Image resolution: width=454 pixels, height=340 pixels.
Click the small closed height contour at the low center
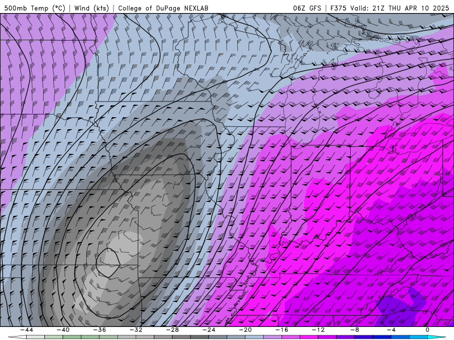[x=108, y=263]
